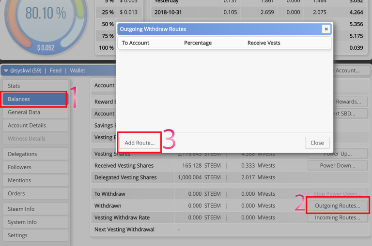Select the Received Vesting Shares row label

pos(124,165)
